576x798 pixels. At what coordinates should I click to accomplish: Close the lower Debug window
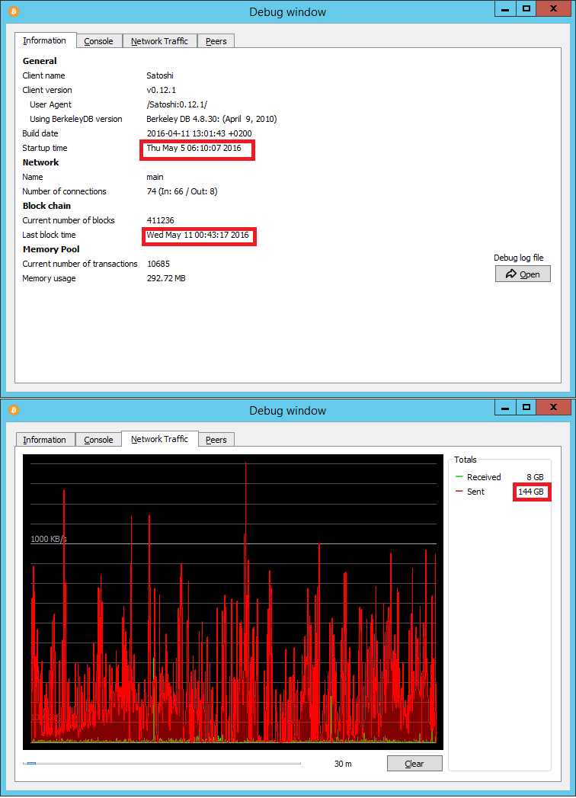pos(554,407)
